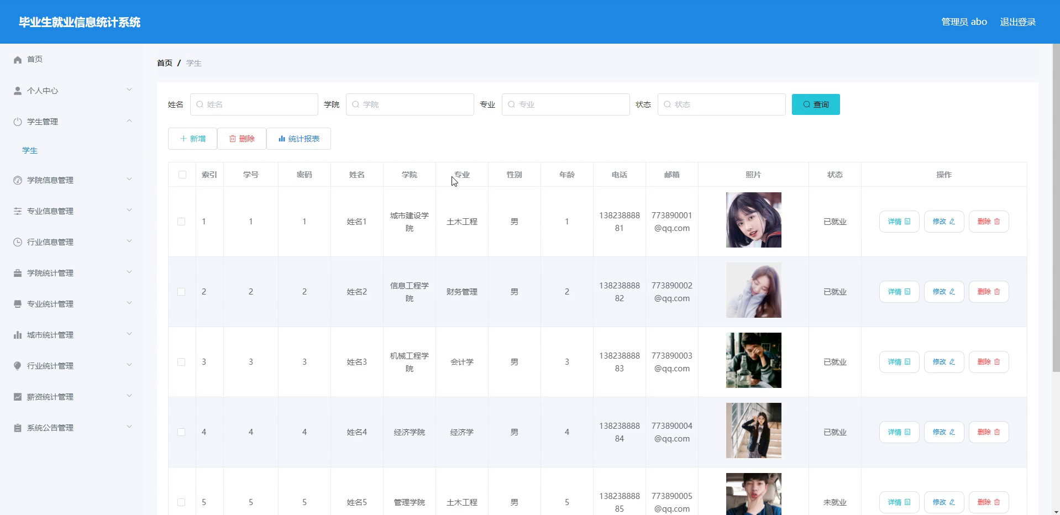The height and width of the screenshot is (515, 1060).
Task: Toggle the select-all checkbox in table header
Action: (x=182, y=175)
